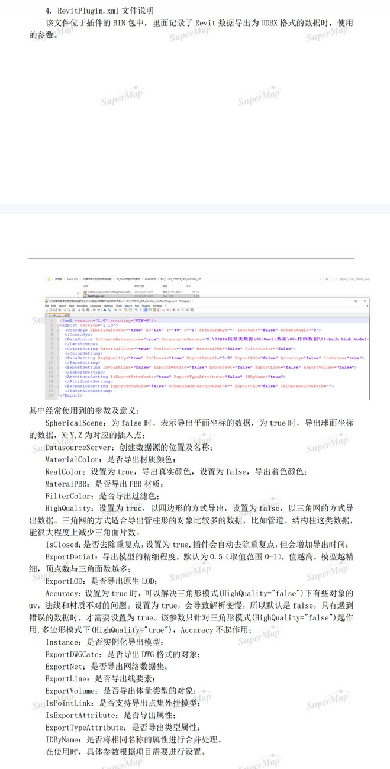Screen dimensions: 390x769
Task: Open the File menu in Notepad++
Action: click(x=47, y=305)
